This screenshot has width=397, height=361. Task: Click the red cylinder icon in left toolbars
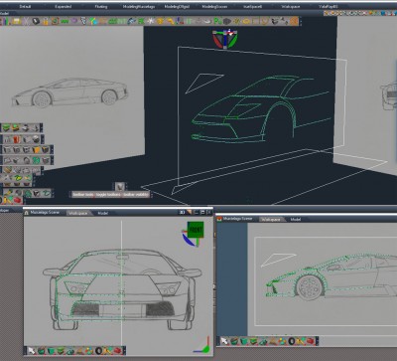tap(17, 139)
